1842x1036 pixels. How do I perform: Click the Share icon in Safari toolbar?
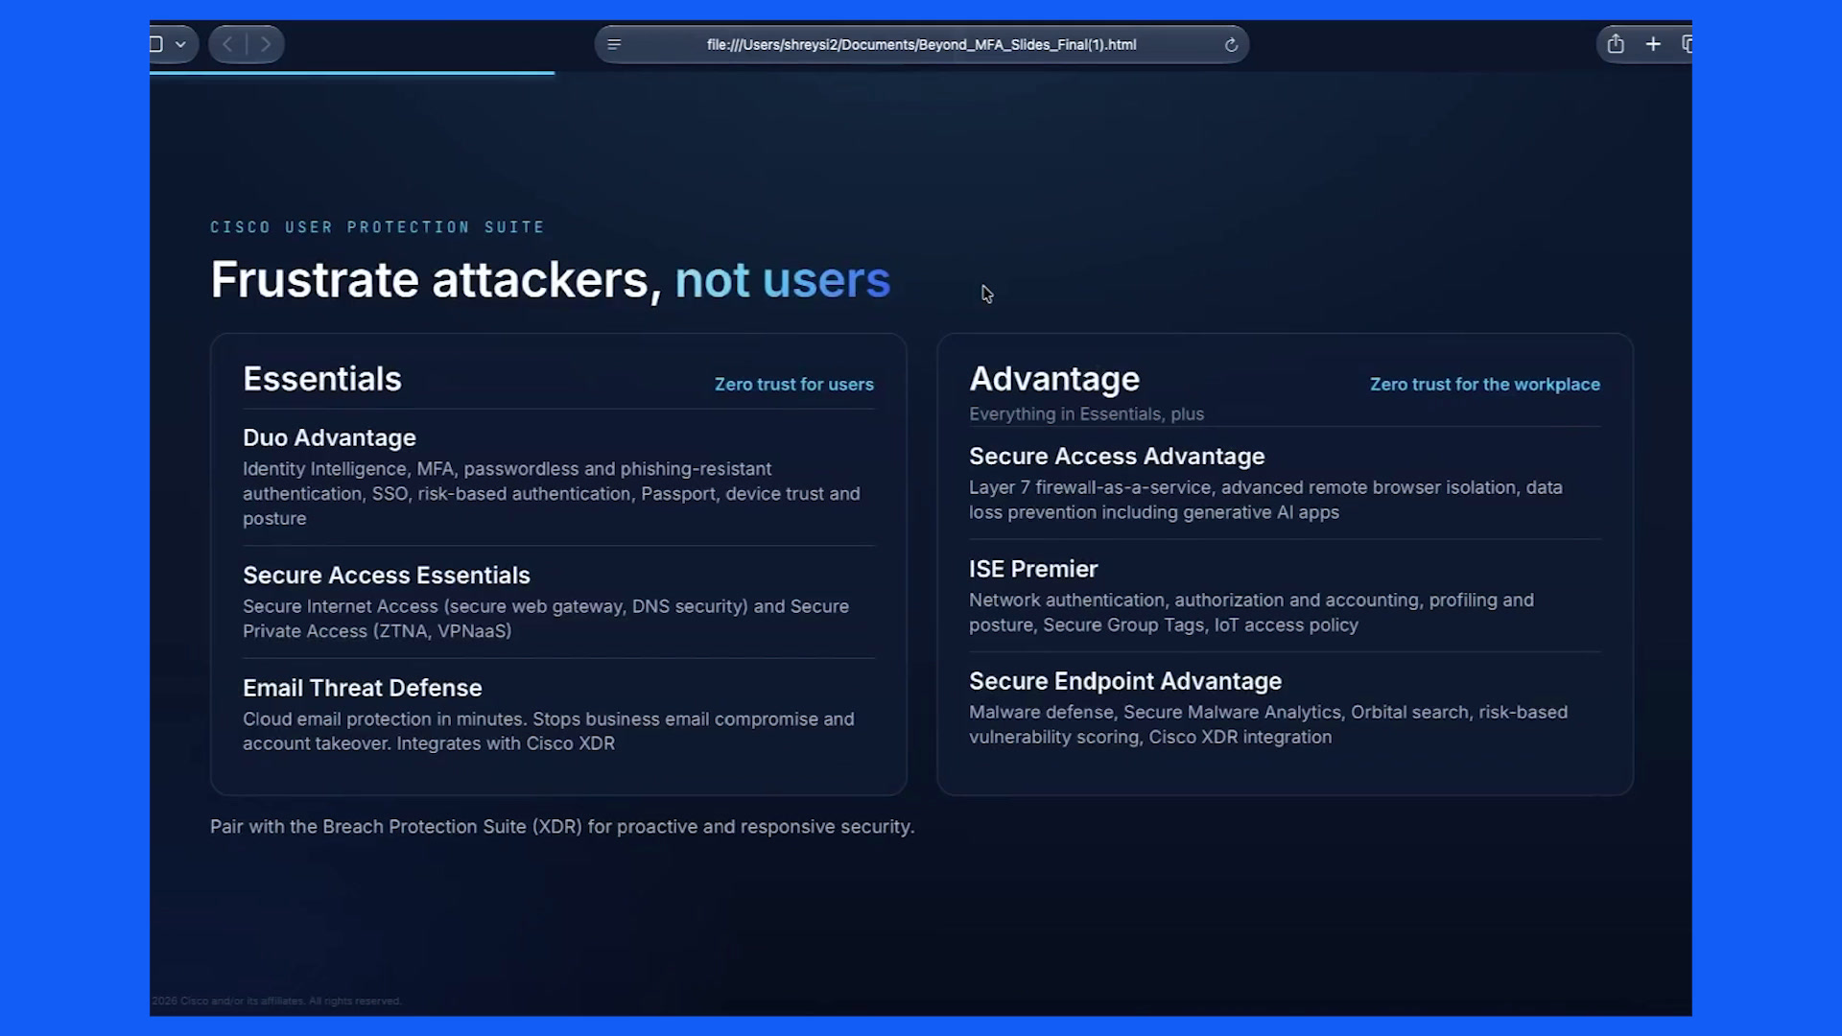(x=1616, y=44)
